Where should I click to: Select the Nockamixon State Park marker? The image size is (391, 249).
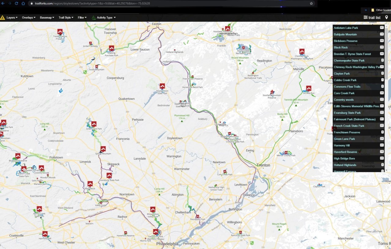pos(162,86)
